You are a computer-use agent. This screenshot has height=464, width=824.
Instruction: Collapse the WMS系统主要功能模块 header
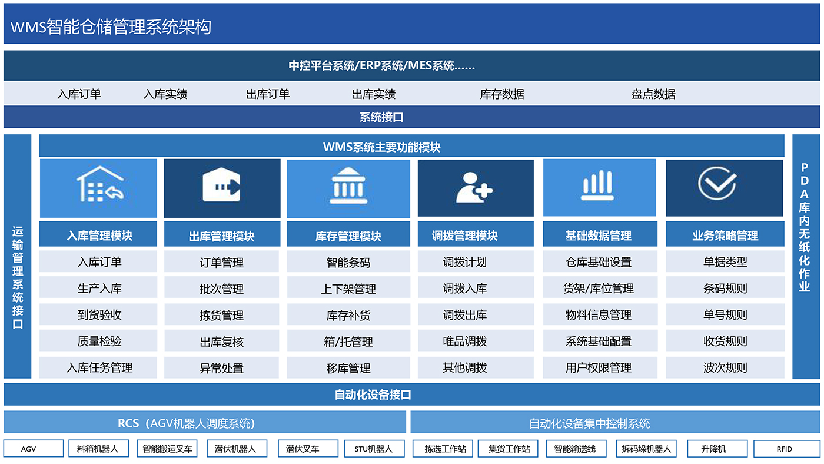coord(412,145)
